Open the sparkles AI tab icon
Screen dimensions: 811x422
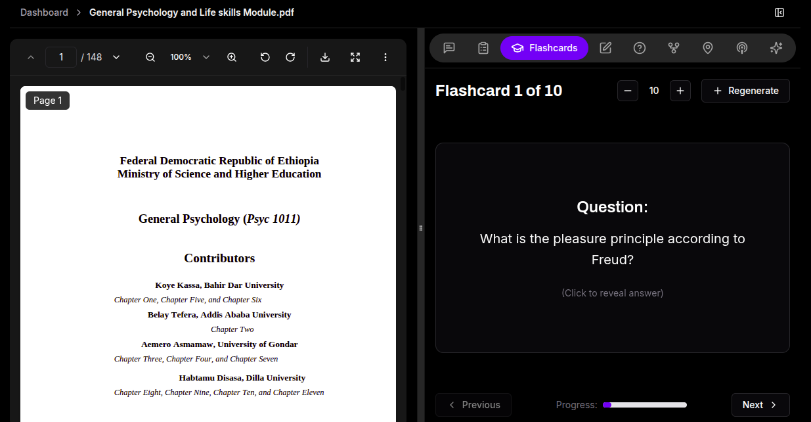pyautogui.click(x=776, y=48)
